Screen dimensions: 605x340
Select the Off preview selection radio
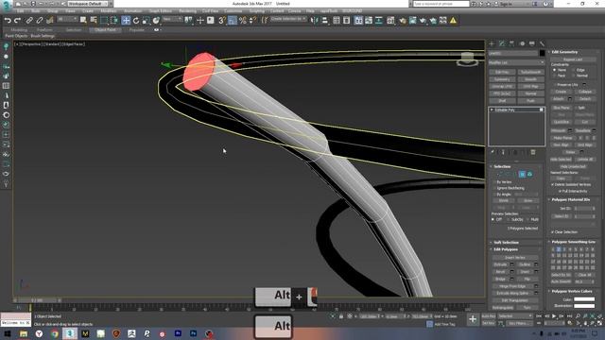tap(493, 219)
